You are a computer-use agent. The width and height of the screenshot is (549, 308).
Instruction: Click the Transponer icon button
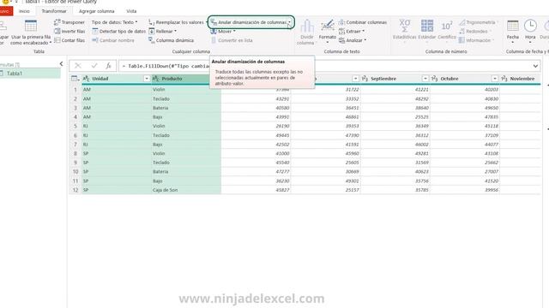point(69,22)
